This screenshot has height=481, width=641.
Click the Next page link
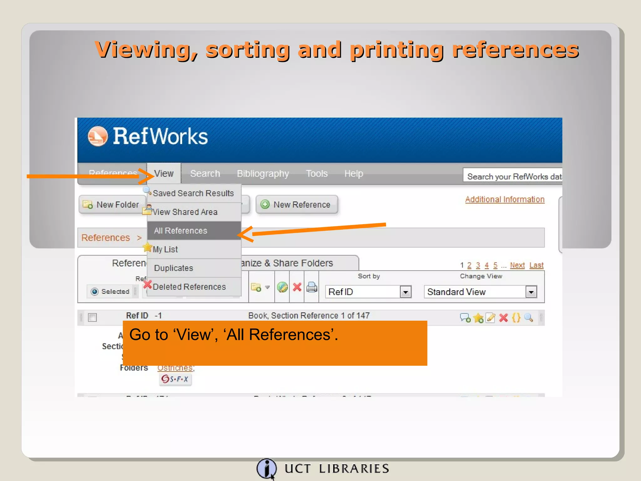coord(517,265)
